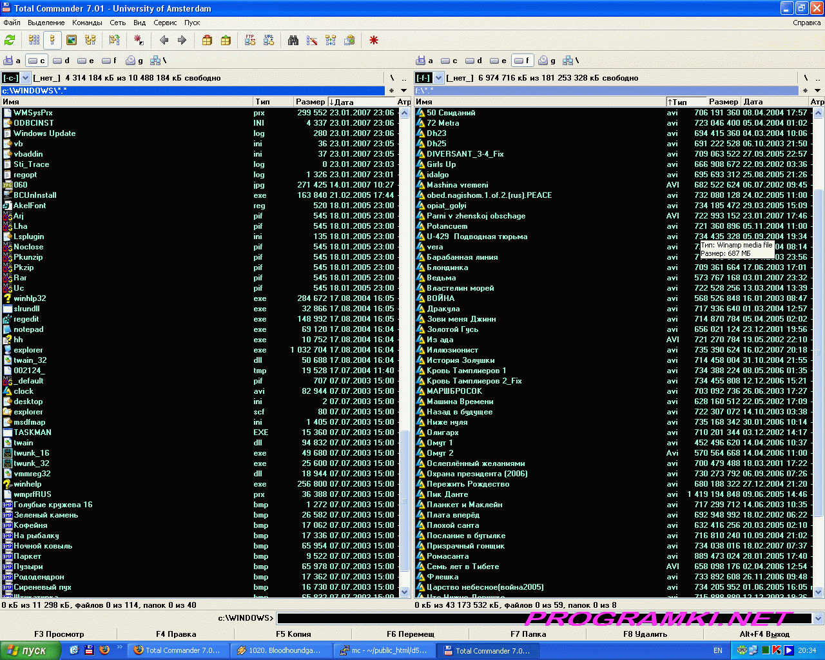Image resolution: width=825 pixels, height=660 pixels.
Task: Open command line history dropdown arrow
Action: 818,618
